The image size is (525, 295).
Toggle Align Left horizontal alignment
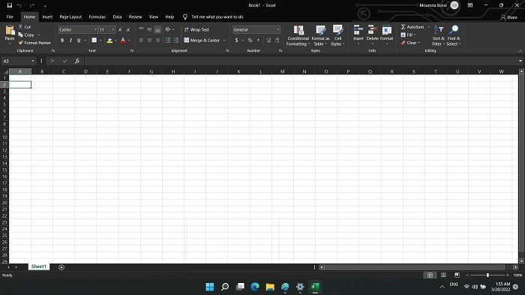(141, 41)
